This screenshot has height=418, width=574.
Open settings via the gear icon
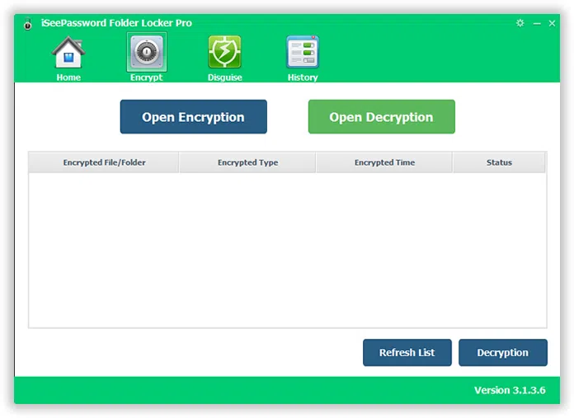(x=520, y=23)
